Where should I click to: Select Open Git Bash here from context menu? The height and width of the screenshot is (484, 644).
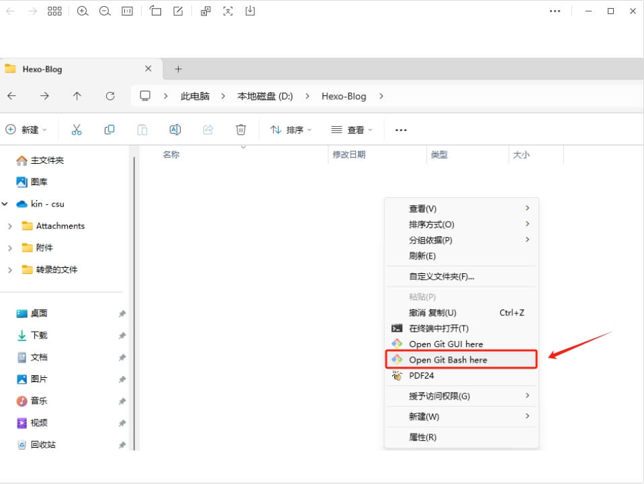pos(448,360)
